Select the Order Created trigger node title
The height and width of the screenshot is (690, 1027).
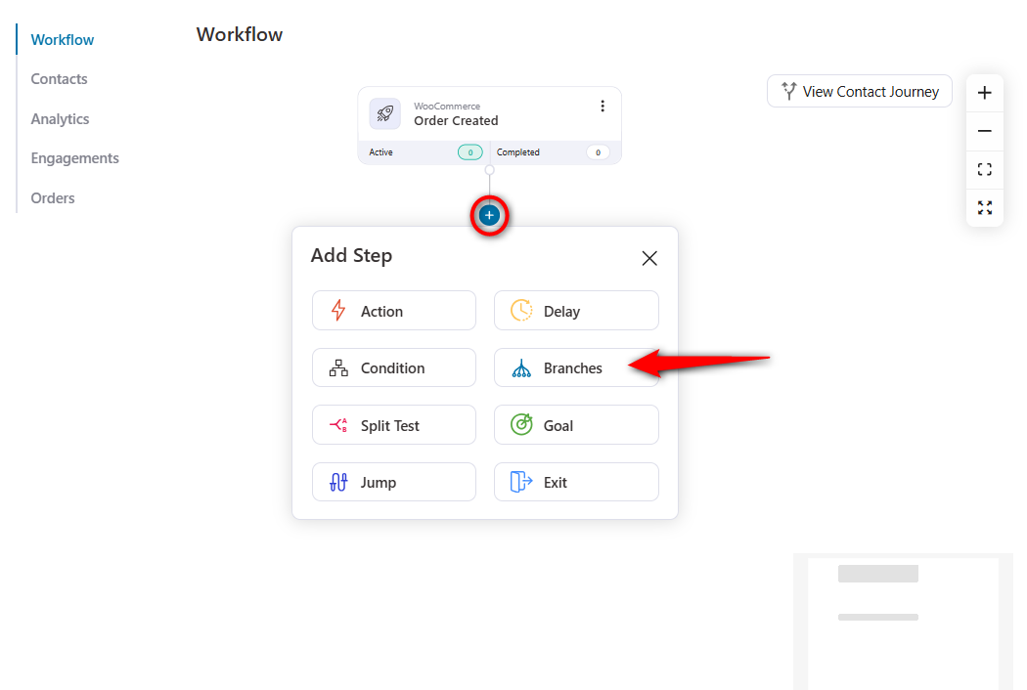[456, 120]
